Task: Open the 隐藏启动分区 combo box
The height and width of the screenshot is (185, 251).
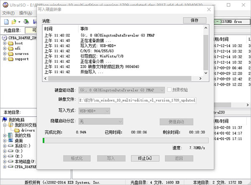Action: [101, 121]
